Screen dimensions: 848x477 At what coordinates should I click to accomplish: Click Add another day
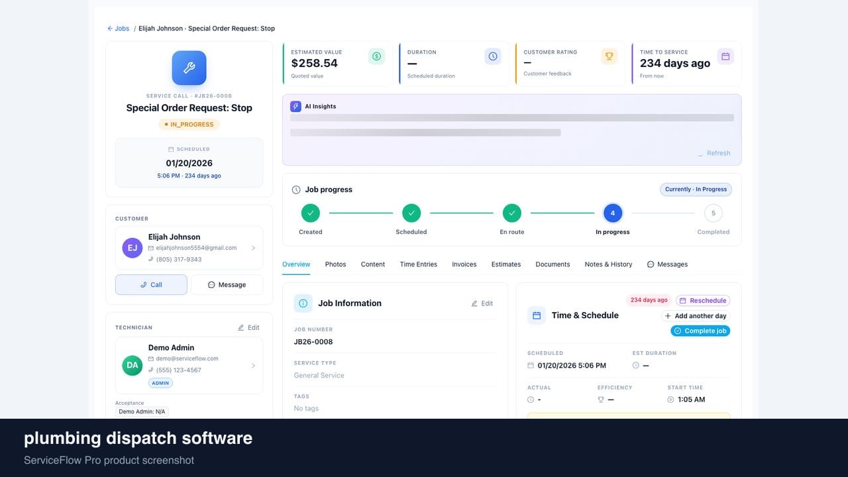696,316
